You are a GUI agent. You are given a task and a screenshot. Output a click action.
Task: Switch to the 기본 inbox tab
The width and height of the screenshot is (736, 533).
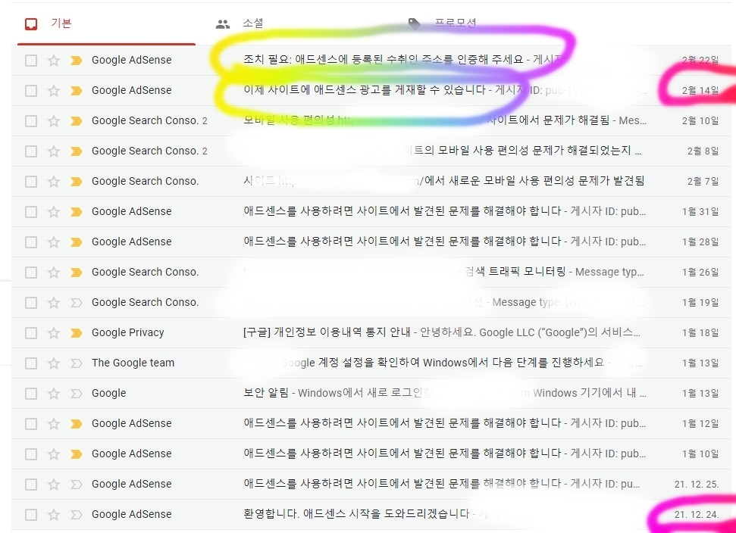click(x=106, y=24)
